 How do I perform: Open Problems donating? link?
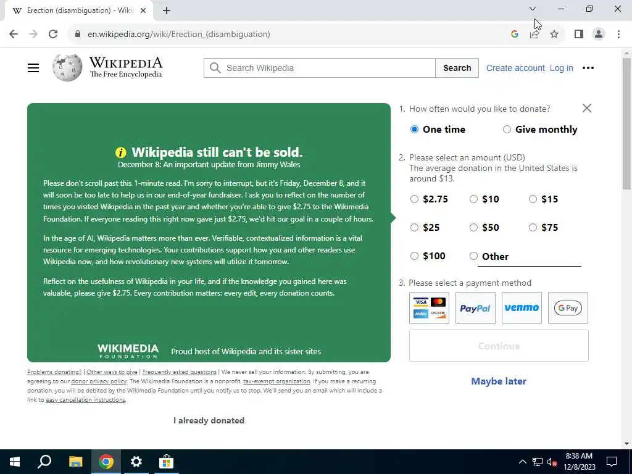[x=54, y=372]
